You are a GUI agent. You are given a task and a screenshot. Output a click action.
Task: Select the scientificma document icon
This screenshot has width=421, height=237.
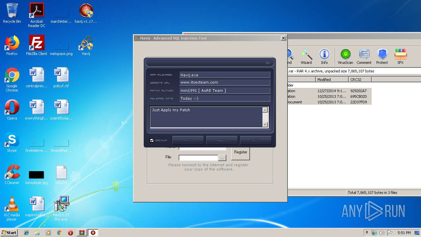[x=61, y=110]
